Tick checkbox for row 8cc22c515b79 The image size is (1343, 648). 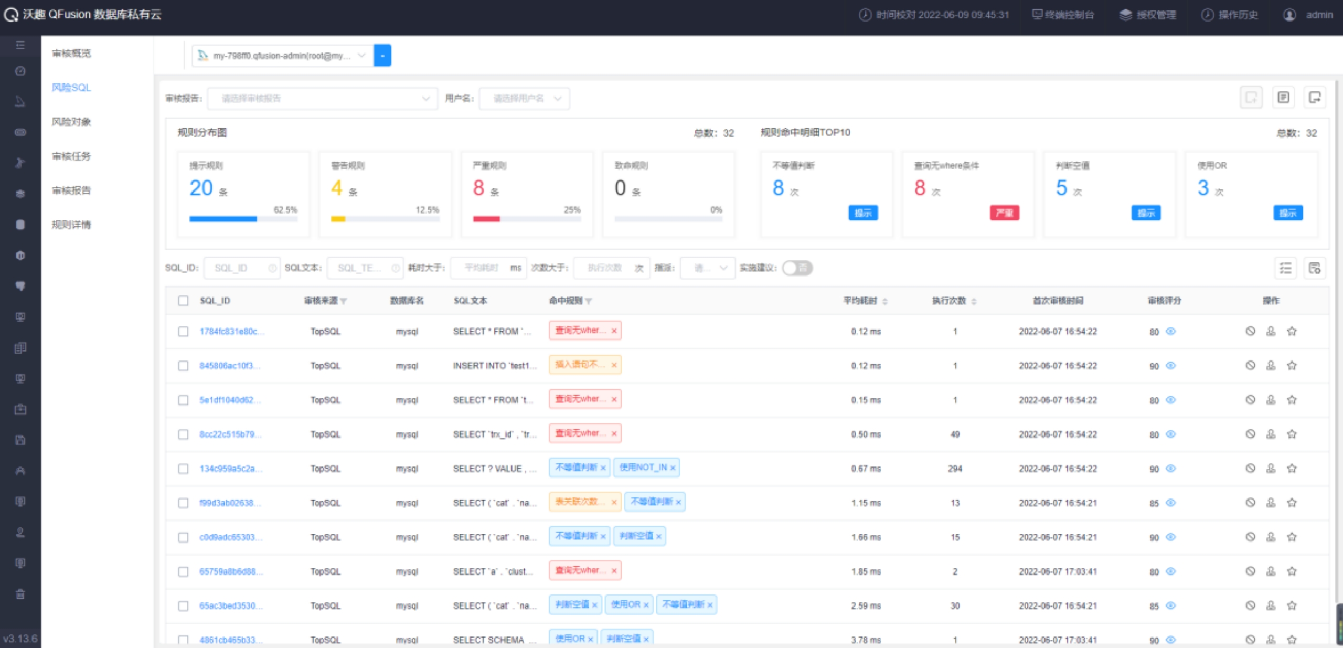183,434
